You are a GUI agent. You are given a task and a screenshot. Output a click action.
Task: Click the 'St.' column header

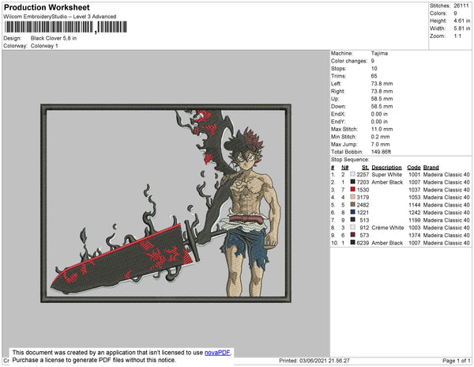click(365, 168)
